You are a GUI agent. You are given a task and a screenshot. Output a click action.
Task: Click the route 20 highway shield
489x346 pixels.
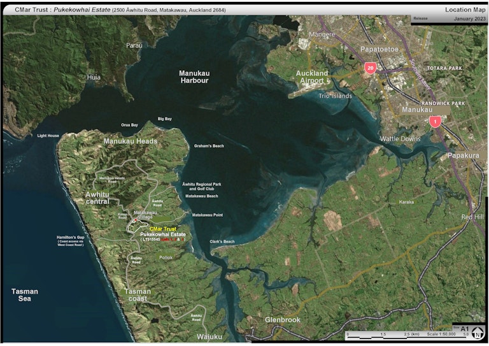(370, 67)
